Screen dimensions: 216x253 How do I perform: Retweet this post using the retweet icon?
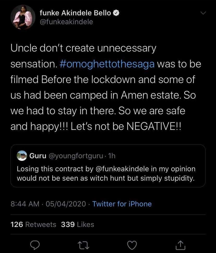83,245
